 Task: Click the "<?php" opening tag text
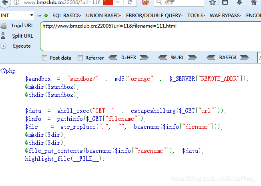tap(8, 71)
